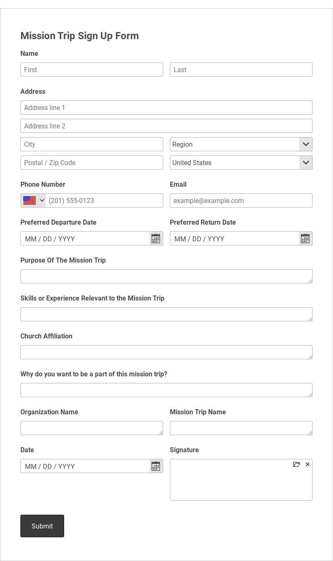Click the Signature label
This screenshot has width=333, height=561.
point(184,450)
